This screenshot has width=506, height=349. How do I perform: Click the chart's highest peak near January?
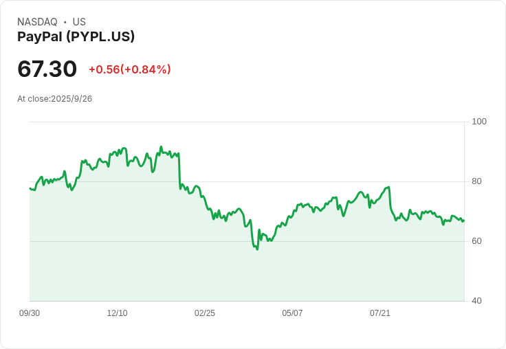162,147
